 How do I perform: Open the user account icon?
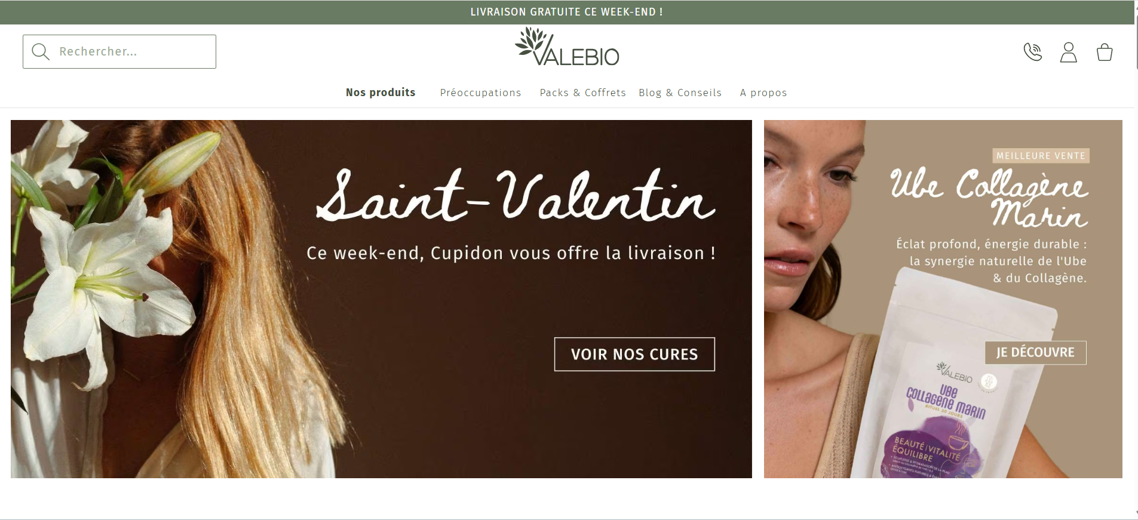click(x=1068, y=52)
